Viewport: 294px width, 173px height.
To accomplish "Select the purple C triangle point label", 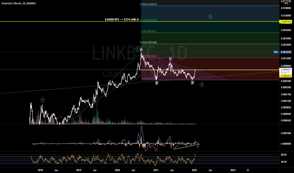I will click(x=170, y=59).
